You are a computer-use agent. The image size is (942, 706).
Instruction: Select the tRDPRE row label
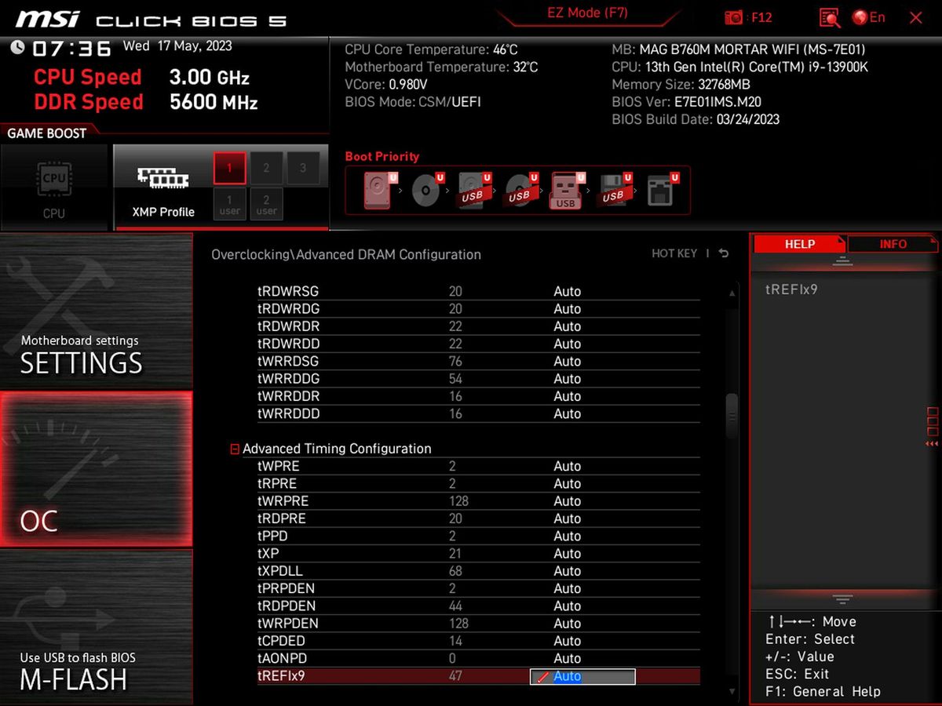pyautogui.click(x=281, y=519)
